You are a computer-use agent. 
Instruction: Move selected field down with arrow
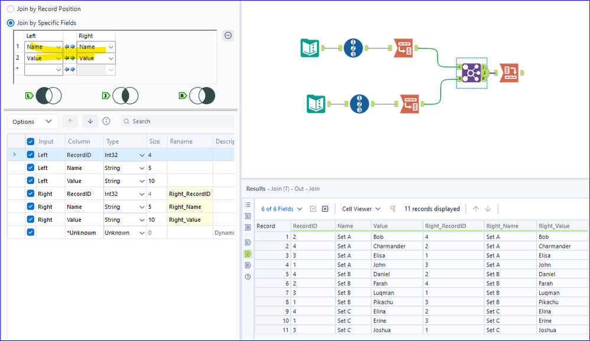90,121
